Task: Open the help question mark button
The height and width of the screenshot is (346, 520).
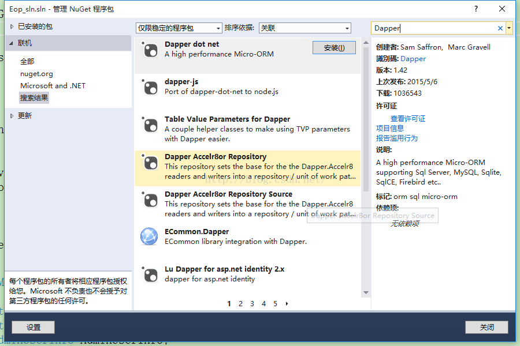Action: pos(476,9)
